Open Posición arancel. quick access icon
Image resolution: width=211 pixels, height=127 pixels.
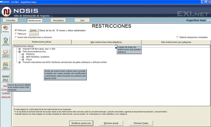point(6,53)
